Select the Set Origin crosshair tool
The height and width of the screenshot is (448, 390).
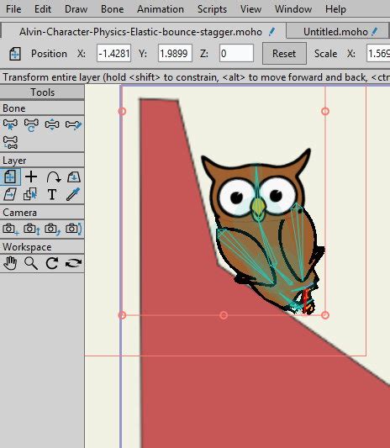coord(31,177)
